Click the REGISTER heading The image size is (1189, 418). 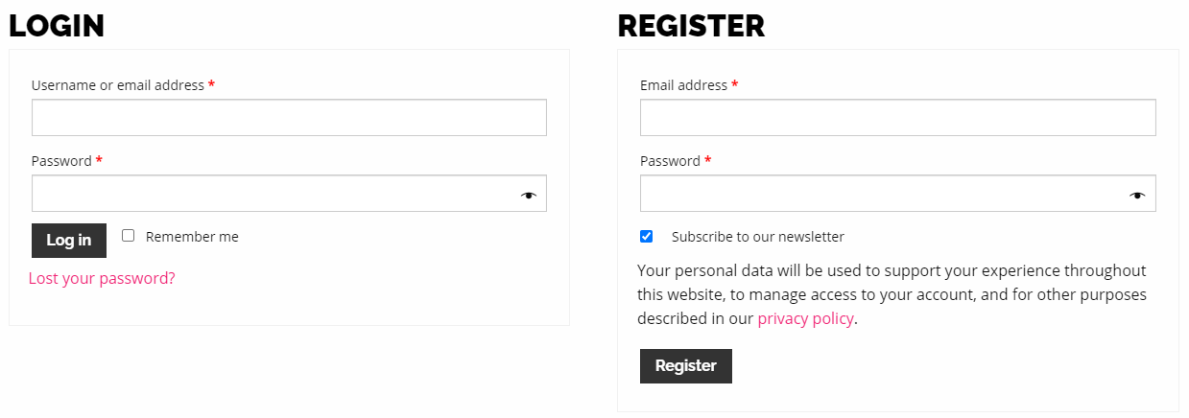tap(691, 26)
